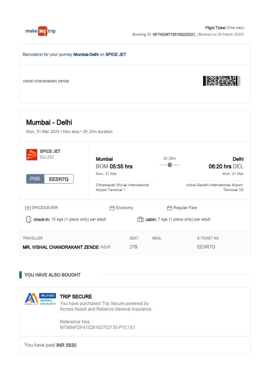Click the check-in baggage suitcase icon
The width and height of the screenshot is (278, 371).
coord(29,219)
